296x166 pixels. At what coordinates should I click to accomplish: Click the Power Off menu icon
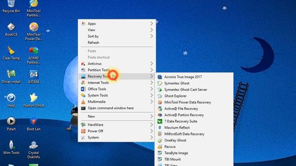click(83, 131)
